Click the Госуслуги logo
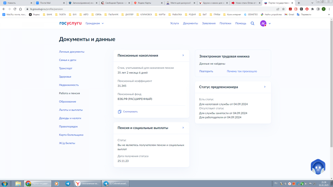The height and width of the screenshot is (187, 333). 70,23
